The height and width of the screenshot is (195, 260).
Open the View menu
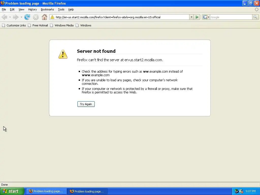[x=21, y=9]
